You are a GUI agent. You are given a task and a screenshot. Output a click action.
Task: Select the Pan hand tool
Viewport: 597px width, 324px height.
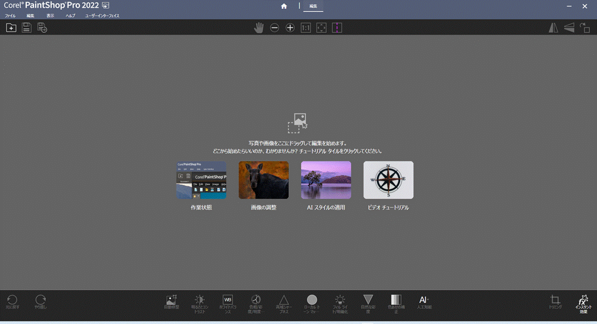point(259,28)
